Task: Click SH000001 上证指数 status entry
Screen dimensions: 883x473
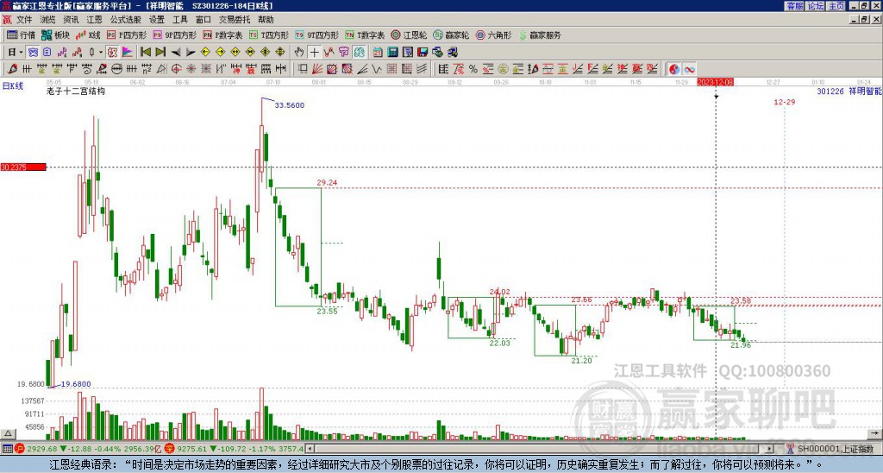Action: click(x=835, y=449)
